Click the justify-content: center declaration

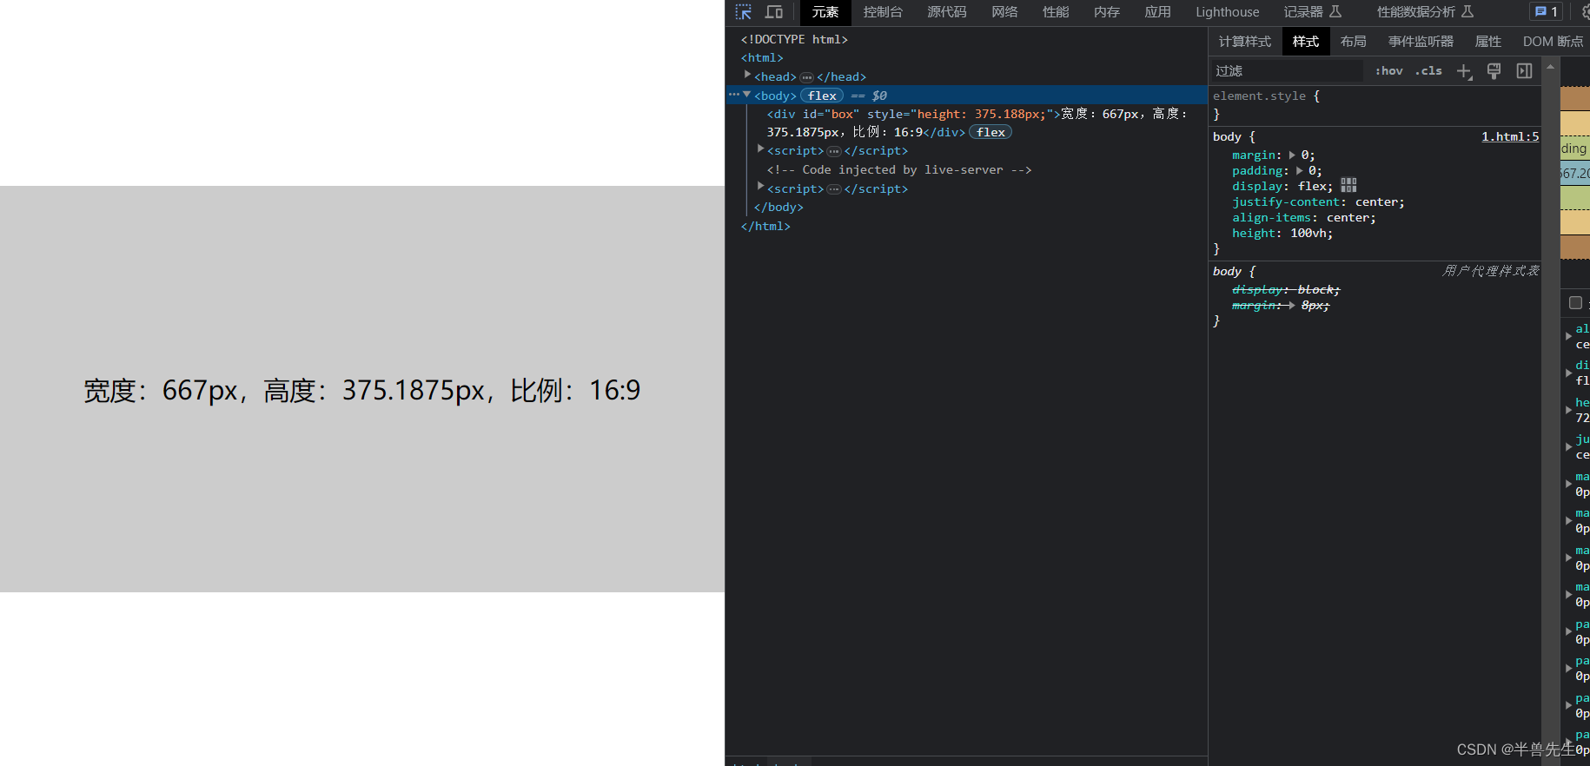click(1318, 202)
